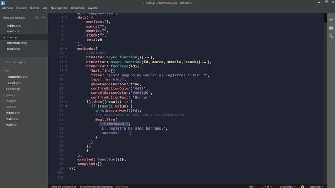Click the Espacios indentation setting
Viewport: 335px width, 188px height.
317,187
